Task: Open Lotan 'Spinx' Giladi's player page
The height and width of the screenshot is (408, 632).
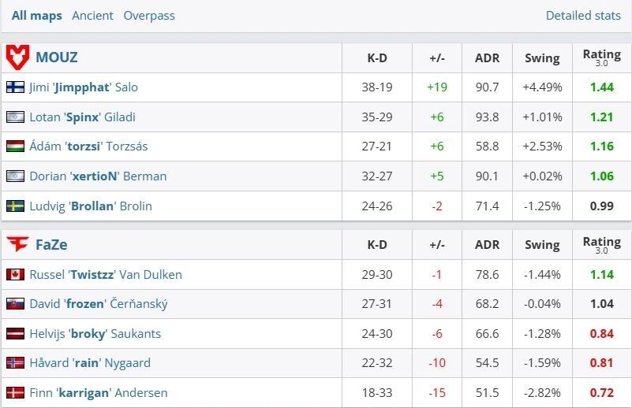Action: coord(82,117)
